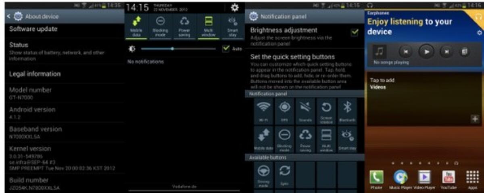This screenshot has height=193, width=484.
Task: Tap the Notification panel settings header icon
Action: pyautogui.click(x=254, y=17)
